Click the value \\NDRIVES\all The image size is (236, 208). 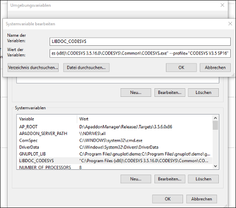pyautogui.click(x=92, y=134)
